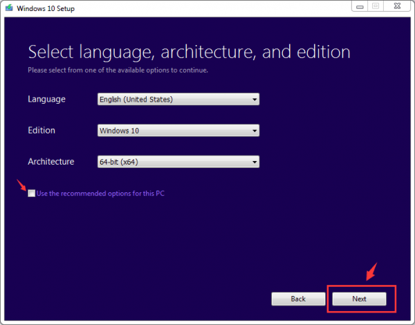Click the maximize button in title bar
The width and height of the screenshot is (415, 325).
point(376,6)
